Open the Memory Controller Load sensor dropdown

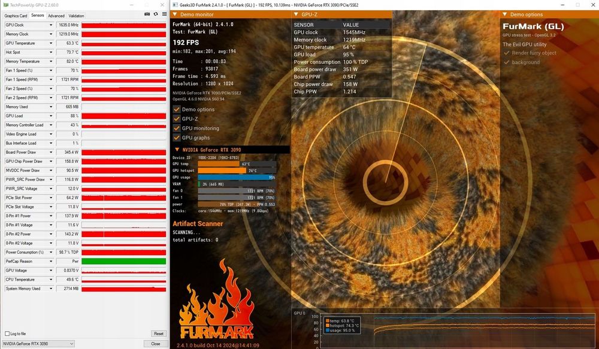point(51,125)
